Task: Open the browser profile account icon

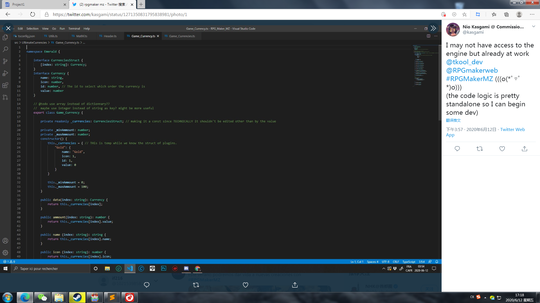Action: (519, 14)
